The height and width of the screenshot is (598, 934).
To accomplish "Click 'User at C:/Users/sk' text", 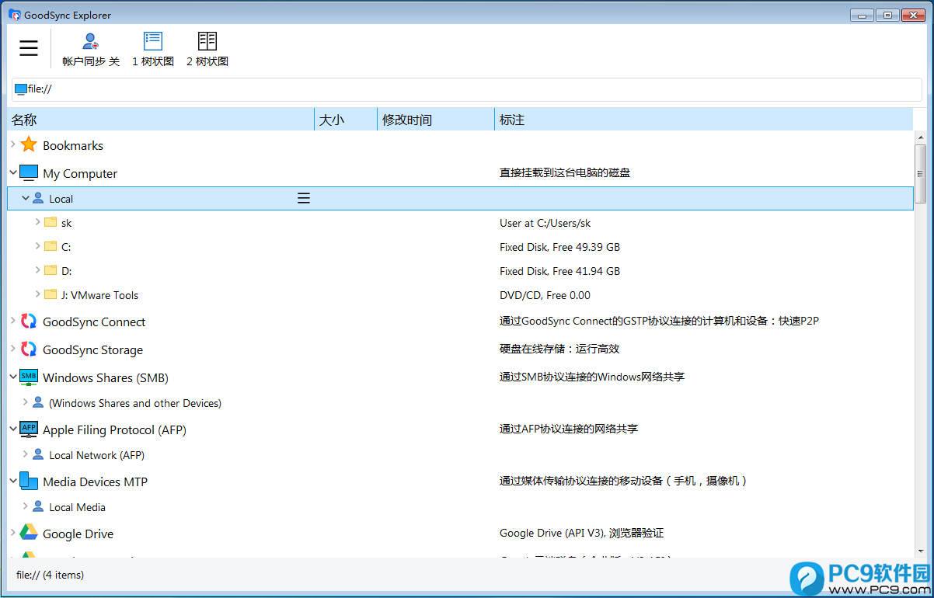I will [x=545, y=223].
